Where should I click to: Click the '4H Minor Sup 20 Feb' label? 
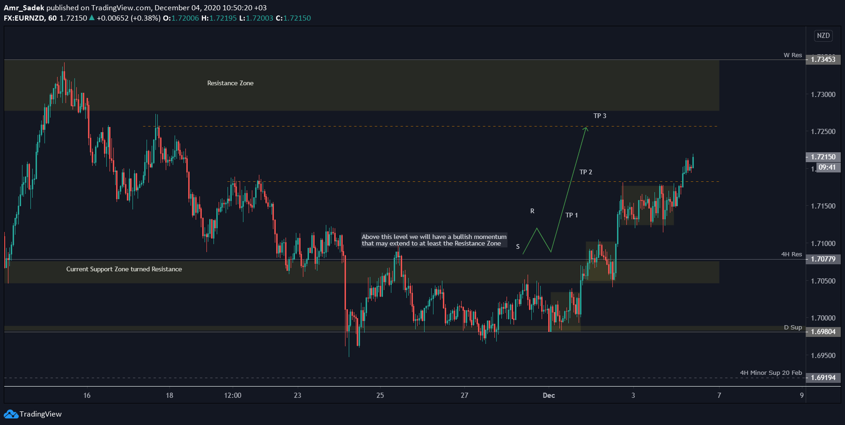click(771, 373)
